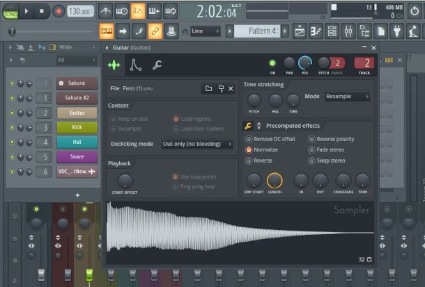The image size is (425, 287).
Task: Toggle the metronome icon
Action: [x=105, y=11]
